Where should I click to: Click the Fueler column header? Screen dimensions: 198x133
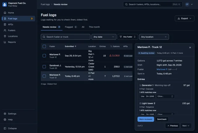pos(52,46)
